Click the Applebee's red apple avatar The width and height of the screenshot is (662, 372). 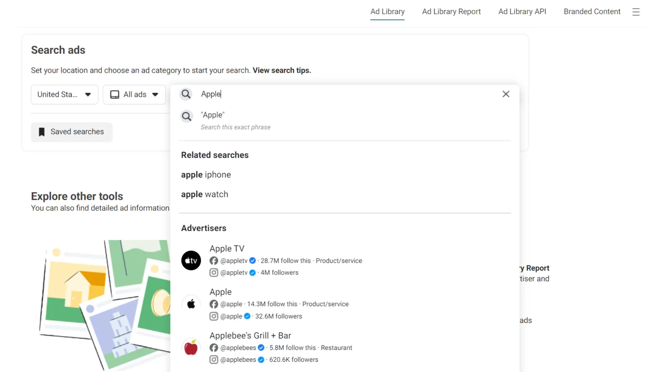[x=191, y=348]
